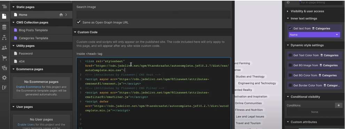345x129 pixels.
Task: Collapse Ecommerce pages section
Action: click(14, 69)
